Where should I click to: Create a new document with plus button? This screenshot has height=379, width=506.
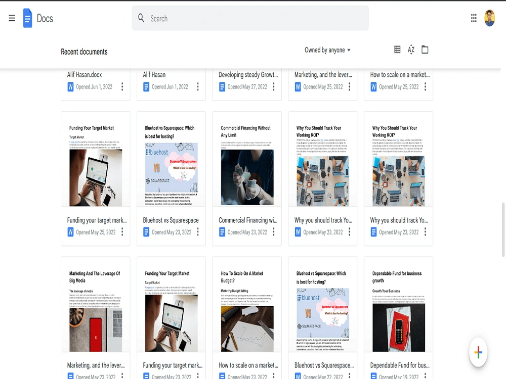pyautogui.click(x=478, y=352)
